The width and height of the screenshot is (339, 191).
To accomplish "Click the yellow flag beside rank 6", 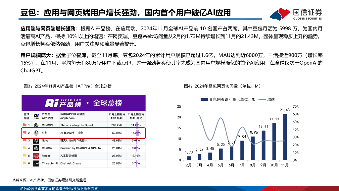I will click(x=24, y=163).
